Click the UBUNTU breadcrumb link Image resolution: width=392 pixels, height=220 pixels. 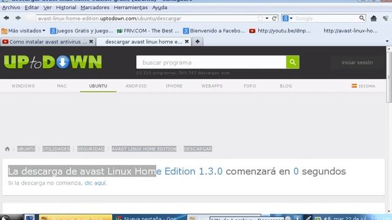tap(26, 149)
